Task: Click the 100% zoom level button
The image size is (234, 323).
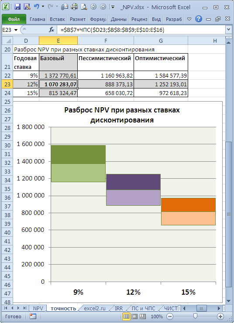Action: point(157,316)
